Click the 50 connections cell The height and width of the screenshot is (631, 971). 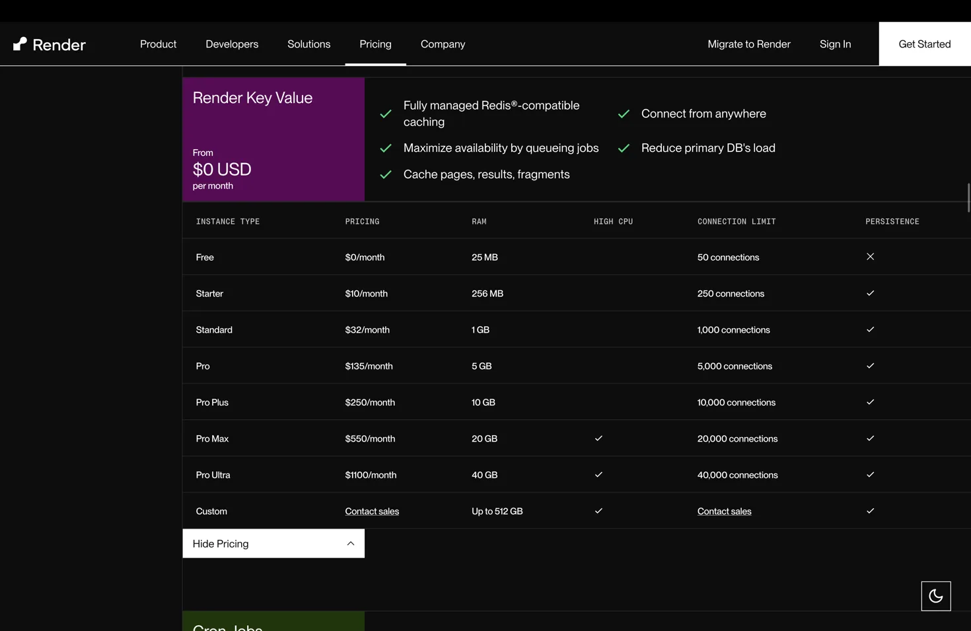pyautogui.click(x=728, y=257)
